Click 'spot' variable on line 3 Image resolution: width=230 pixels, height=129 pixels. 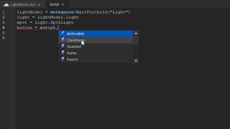pyautogui.click(x=22, y=23)
